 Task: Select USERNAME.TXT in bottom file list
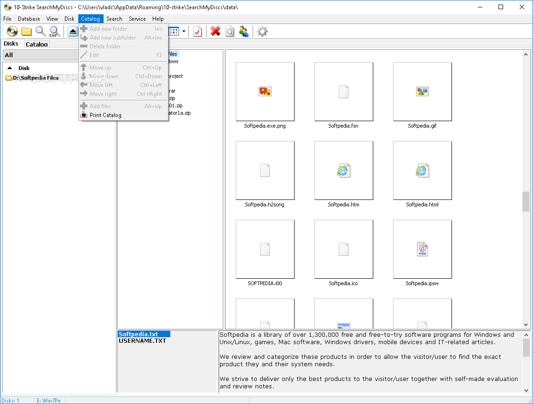142,341
